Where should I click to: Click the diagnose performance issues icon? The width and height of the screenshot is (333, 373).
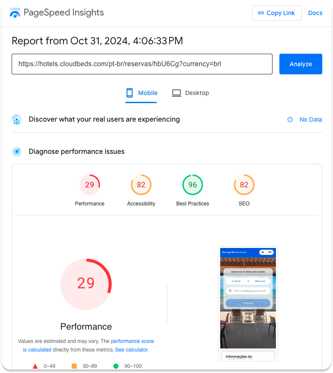(17, 151)
